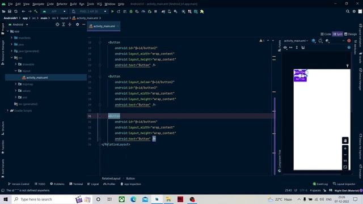
Task: Zoom in with the plus icon in preview
Action: [345, 148]
